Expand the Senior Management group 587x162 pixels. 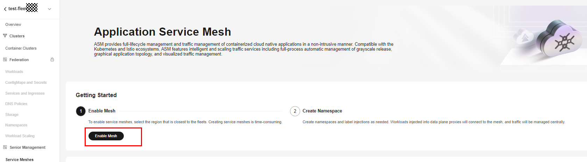pos(28,147)
